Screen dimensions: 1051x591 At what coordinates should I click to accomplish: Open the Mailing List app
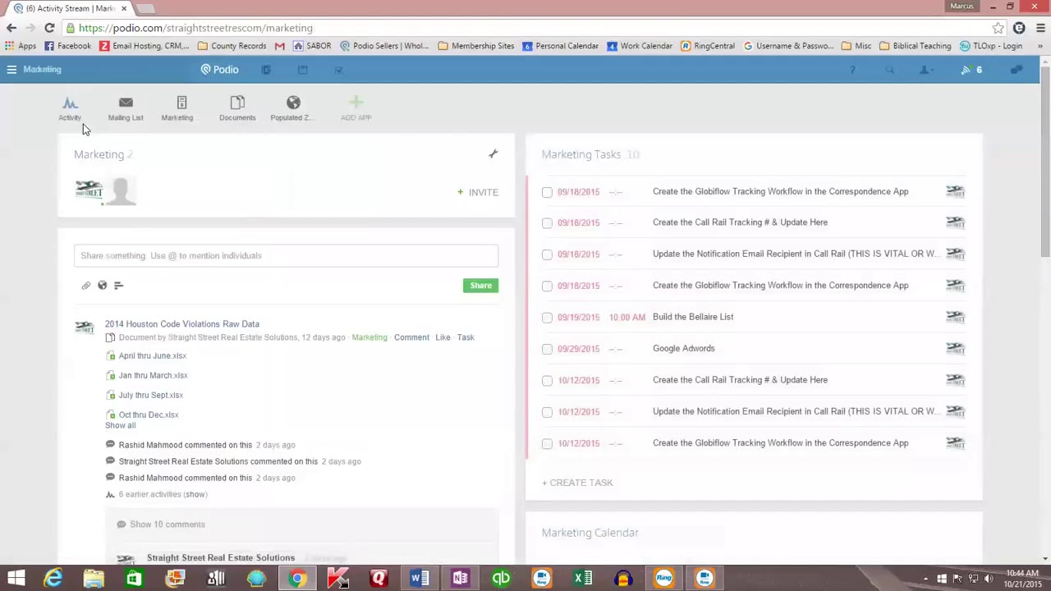pyautogui.click(x=126, y=108)
